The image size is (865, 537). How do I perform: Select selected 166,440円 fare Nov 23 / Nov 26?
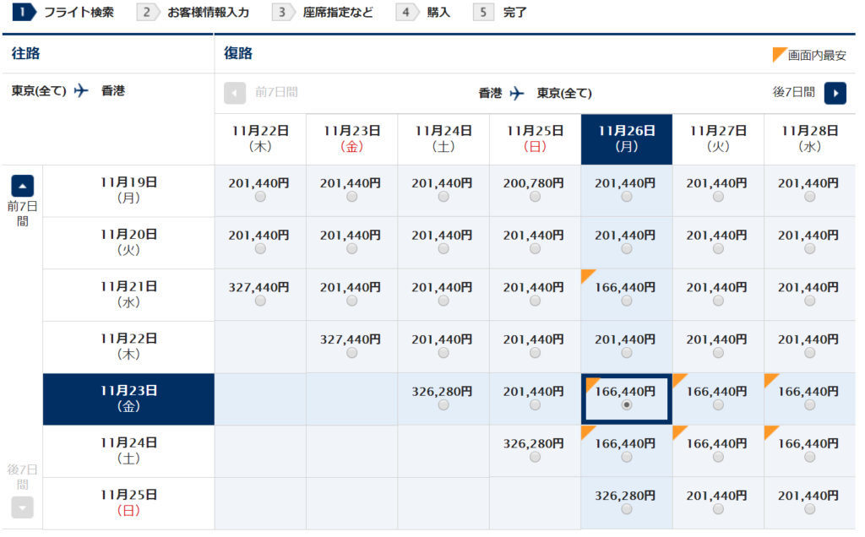[626, 405]
